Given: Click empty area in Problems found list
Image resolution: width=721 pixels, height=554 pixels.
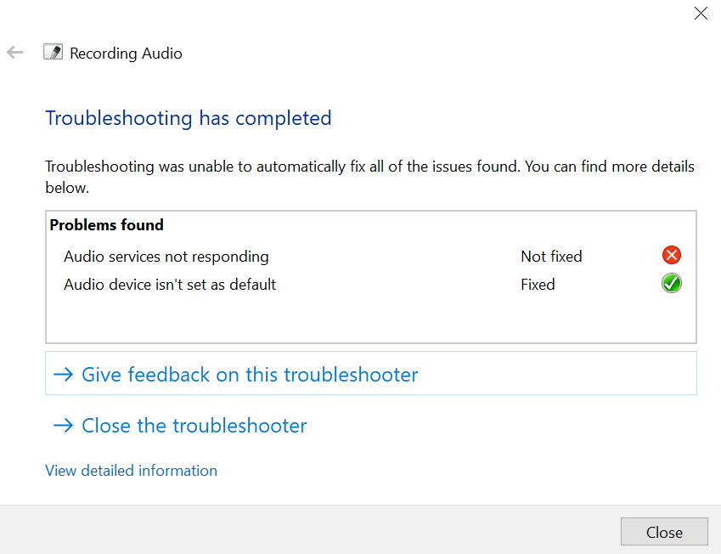Looking at the screenshot, I should (370, 319).
